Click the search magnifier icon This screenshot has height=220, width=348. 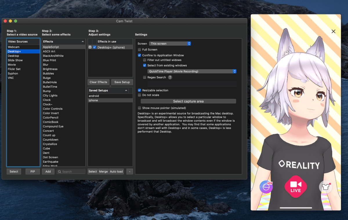[x=59, y=172]
